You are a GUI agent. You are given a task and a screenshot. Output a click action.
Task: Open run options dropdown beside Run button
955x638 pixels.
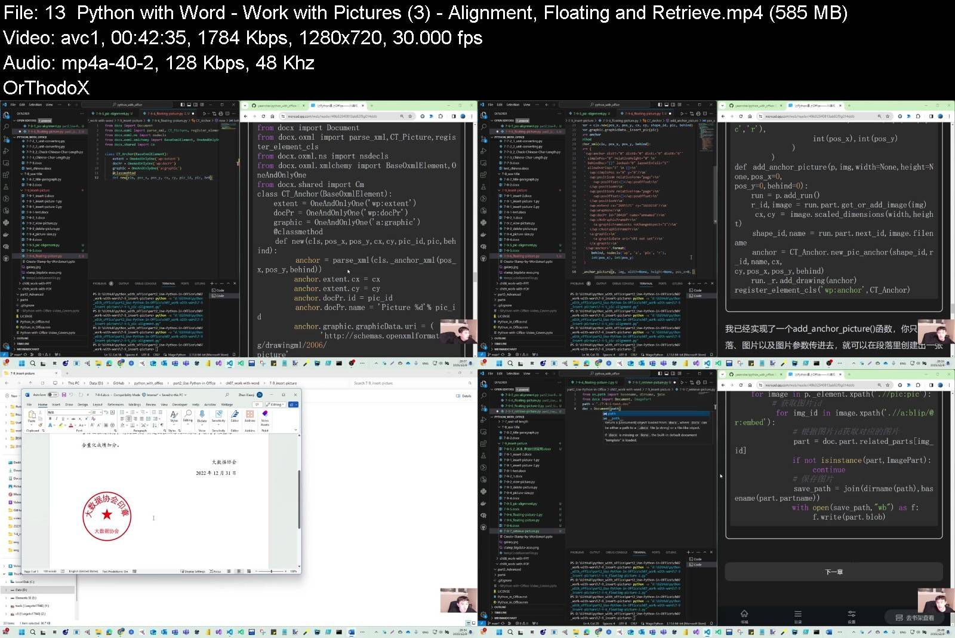click(686, 382)
